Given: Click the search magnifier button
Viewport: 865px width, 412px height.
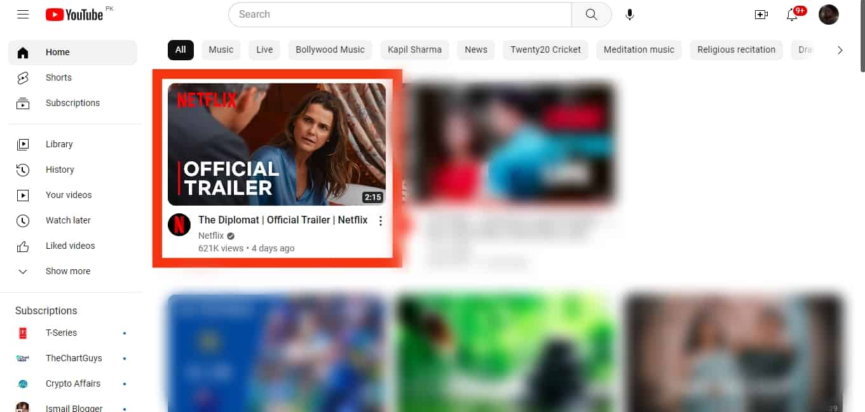Looking at the screenshot, I should 591,15.
